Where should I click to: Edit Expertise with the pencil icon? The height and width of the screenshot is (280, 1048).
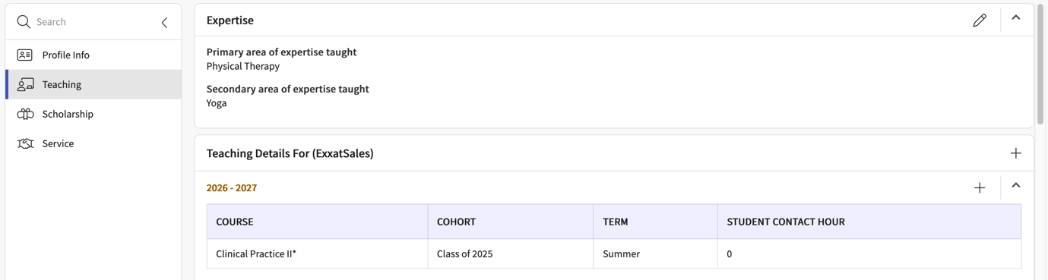[x=980, y=20]
